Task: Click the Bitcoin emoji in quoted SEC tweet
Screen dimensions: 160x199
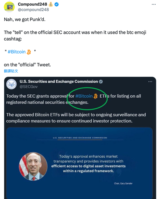Action: pyautogui.click(x=95, y=96)
